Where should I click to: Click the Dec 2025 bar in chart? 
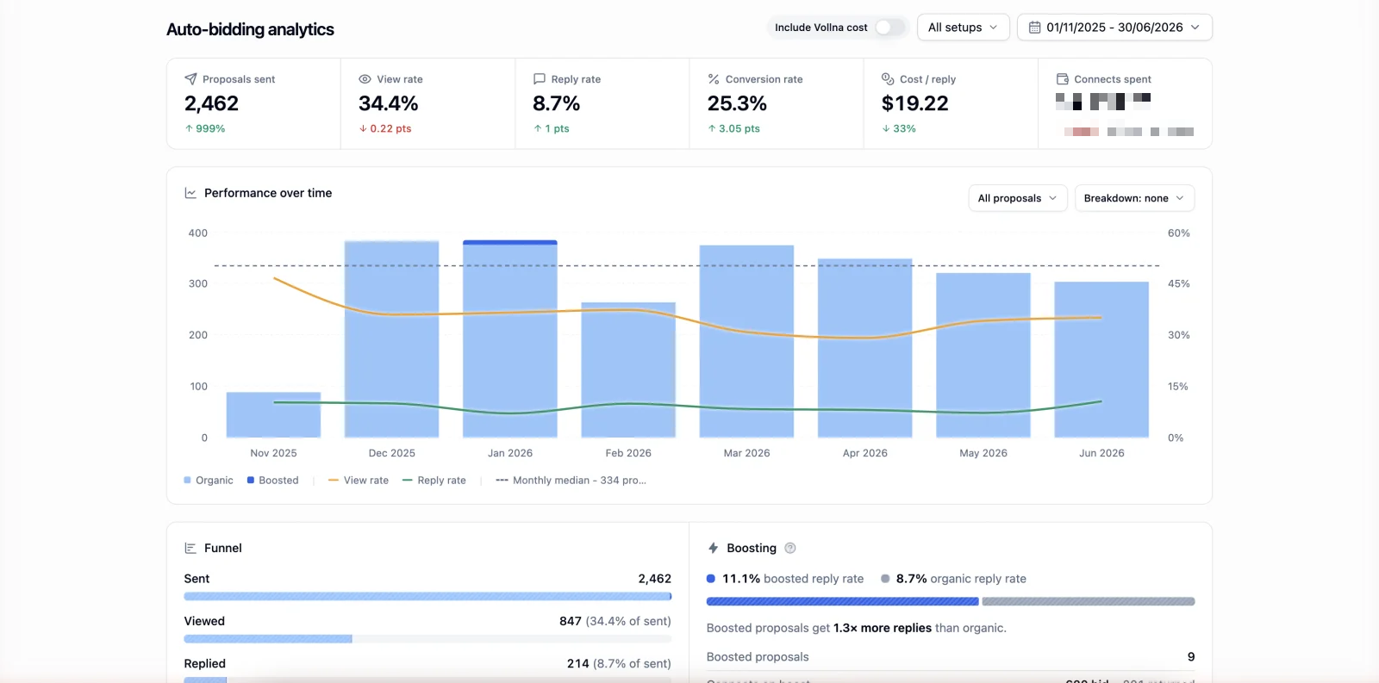pos(392,339)
